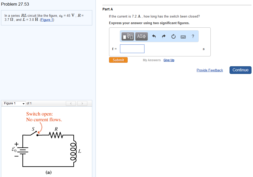Click Provide Feedback
The width and height of the screenshot is (253, 177).
tap(210, 70)
